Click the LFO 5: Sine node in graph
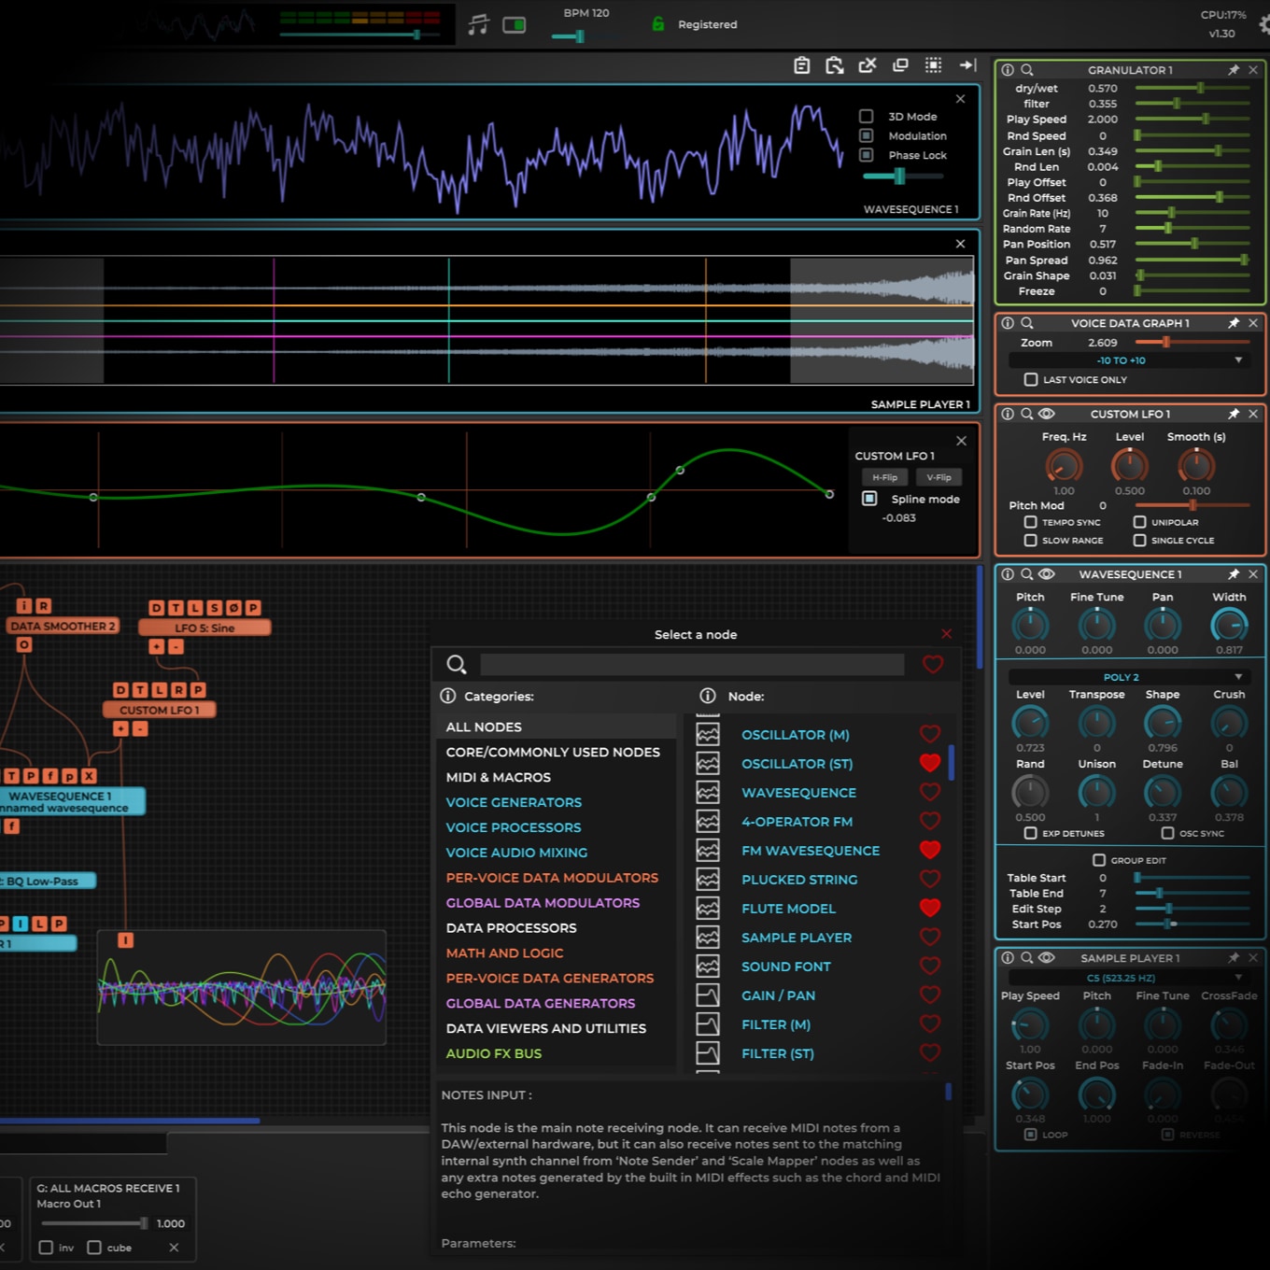This screenshot has height=1270, width=1270. (x=205, y=628)
